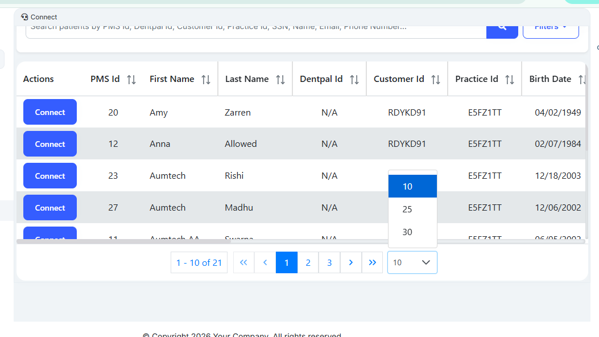Sort table by PMS Id column
The width and height of the screenshot is (599, 337).
[x=131, y=80]
